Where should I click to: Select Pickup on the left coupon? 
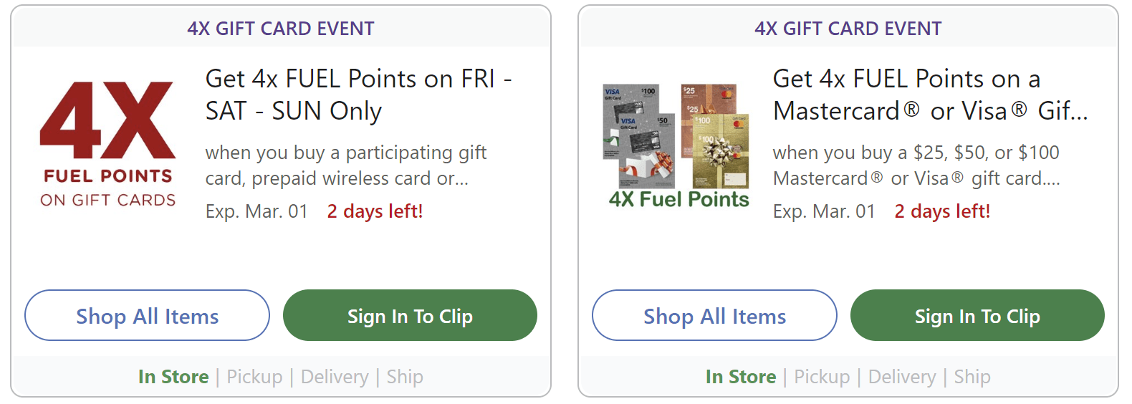coord(254,377)
